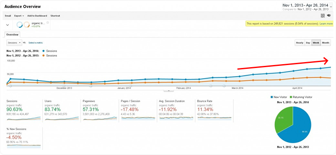Open the Export dropdown menu

19,16
